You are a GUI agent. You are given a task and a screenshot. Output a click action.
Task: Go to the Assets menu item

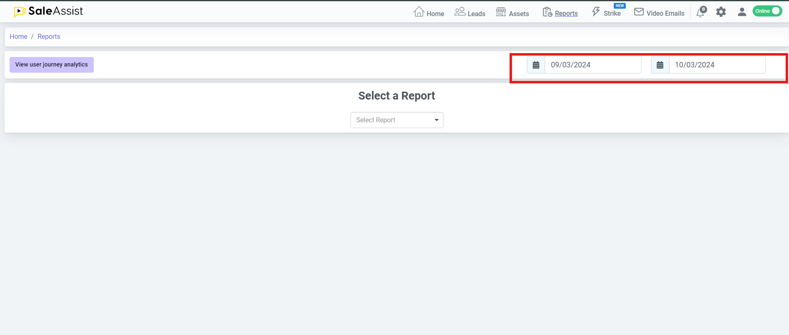click(512, 13)
